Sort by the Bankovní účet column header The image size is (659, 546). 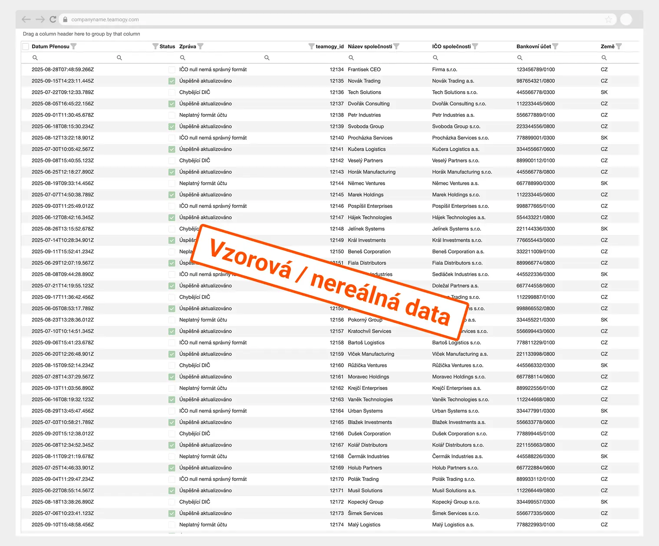click(x=533, y=46)
